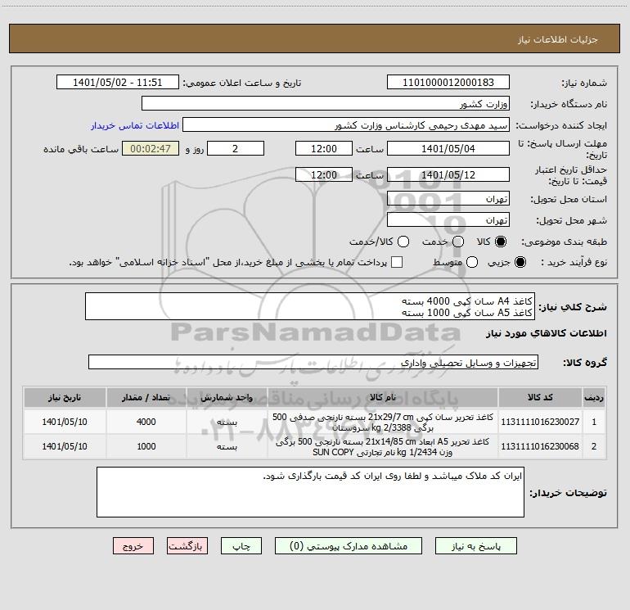Click the response deadline date 1401/05/04

pos(448,148)
